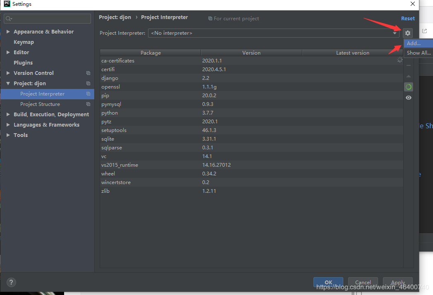Select Project Structure in the sidebar

(x=40, y=104)
